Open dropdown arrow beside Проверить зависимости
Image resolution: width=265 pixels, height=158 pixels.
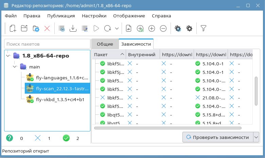tap(256, 138)
